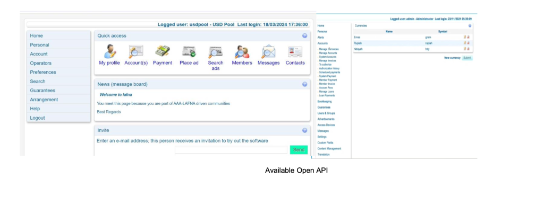This screenshot has height=197, width=544.
Task: Click the invite e-mail address field
Action: [231, 150]
